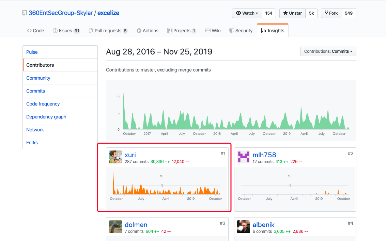Click the Wiki book icon
Viewport: 386px width, 241px height.
click(208, 31)
